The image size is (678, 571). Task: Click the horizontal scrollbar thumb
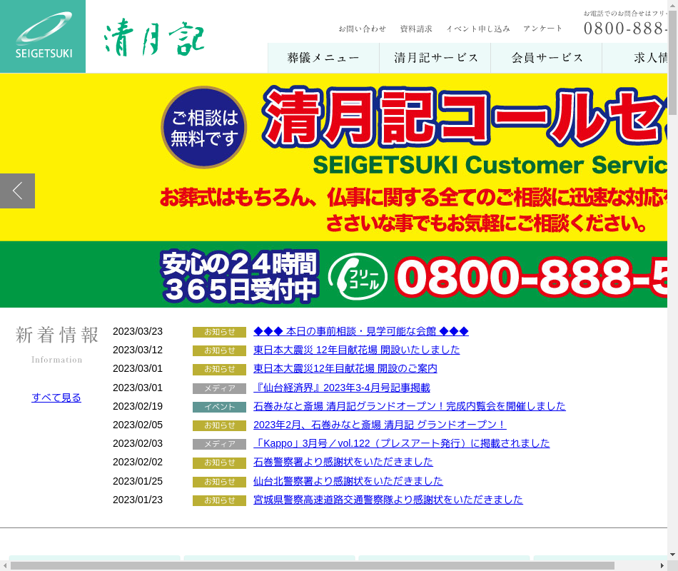(312, 566)
